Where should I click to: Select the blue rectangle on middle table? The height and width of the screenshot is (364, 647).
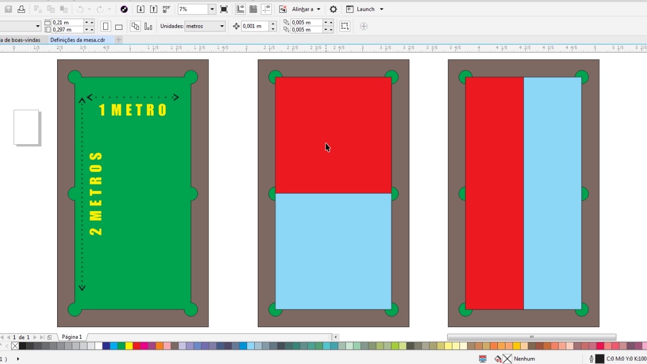coord(333,251)
